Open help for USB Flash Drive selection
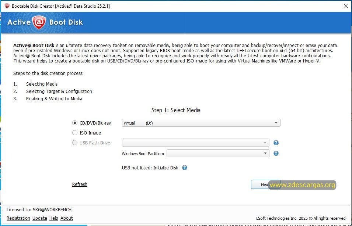 tap(276, 143)
